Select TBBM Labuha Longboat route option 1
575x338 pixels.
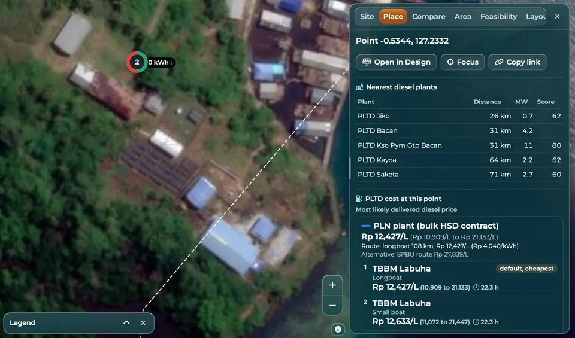pyautogui.click(x=459, y=278)
